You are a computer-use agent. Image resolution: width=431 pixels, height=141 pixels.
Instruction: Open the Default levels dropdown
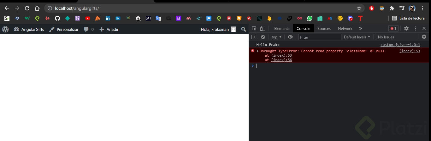coord(357,37)
